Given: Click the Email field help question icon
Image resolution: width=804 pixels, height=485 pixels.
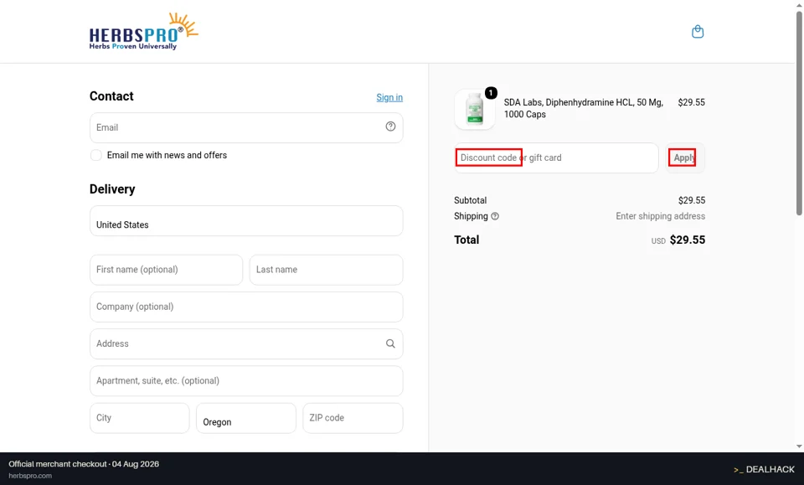Looking at the screenshot, I should 390,126.
